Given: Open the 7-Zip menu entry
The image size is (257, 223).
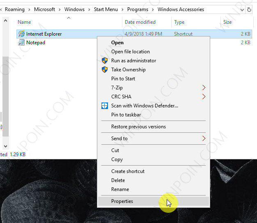Looking at the screenshot, I should pos(154,88).
